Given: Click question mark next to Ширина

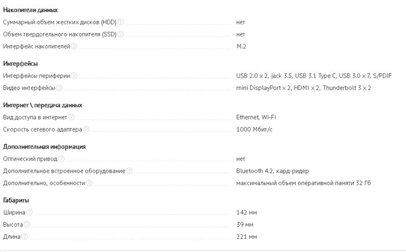Looking at the screenshot, I should coord(30,213).
